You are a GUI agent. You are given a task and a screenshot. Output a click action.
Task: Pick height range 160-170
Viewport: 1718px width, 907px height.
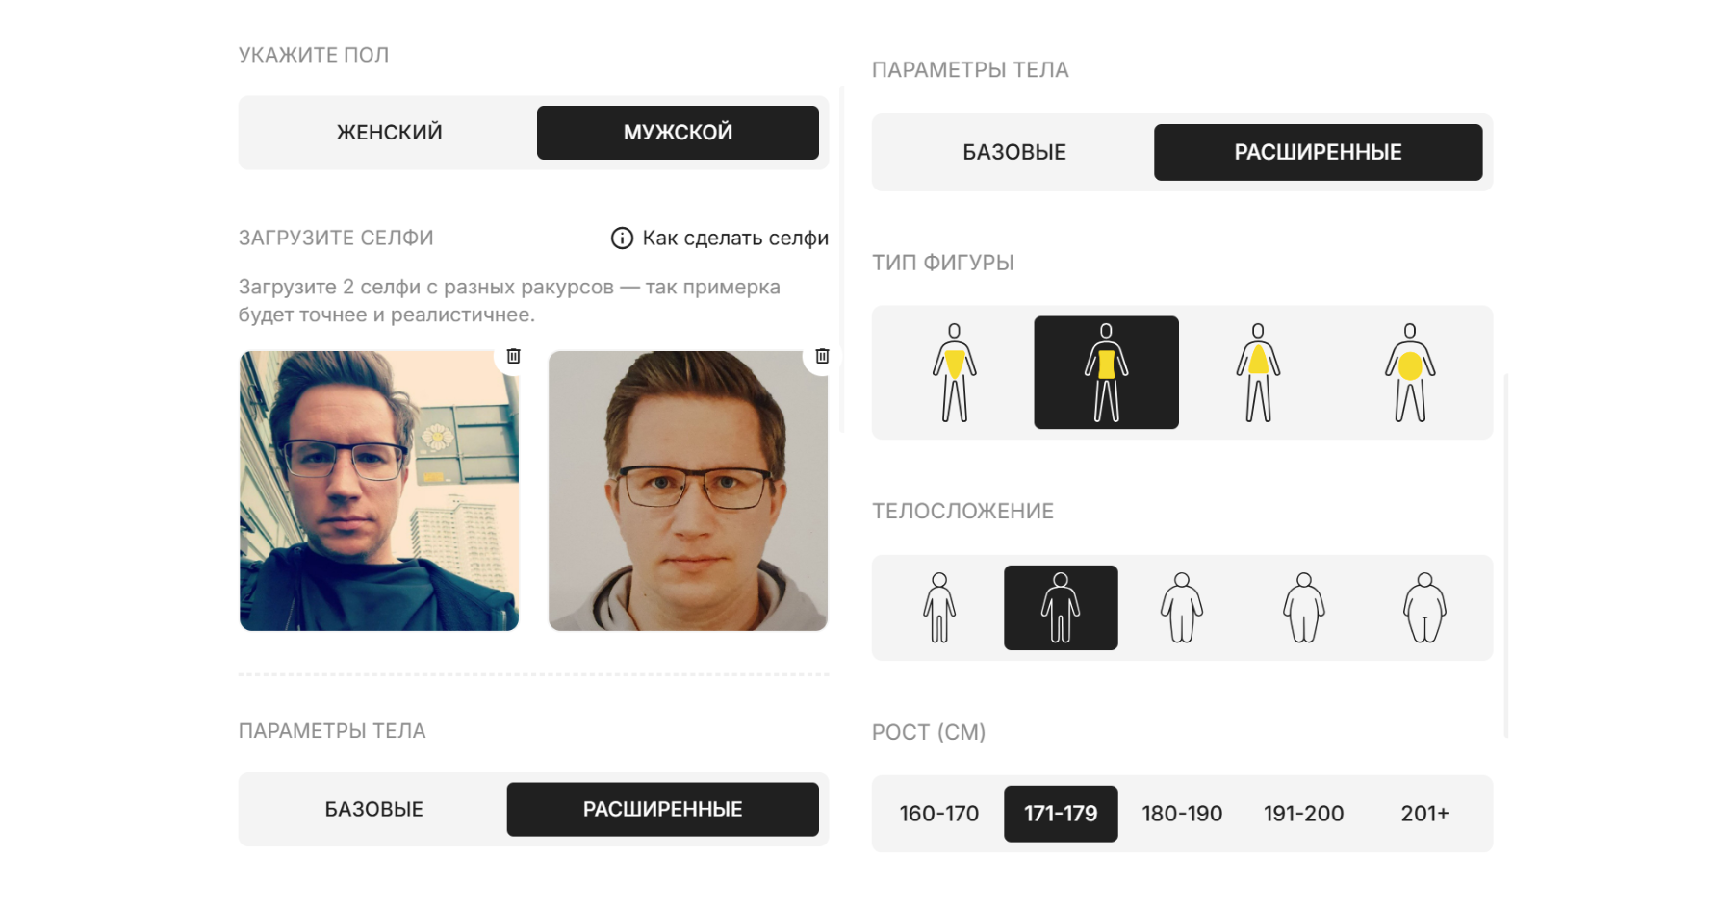coord(939,814)
